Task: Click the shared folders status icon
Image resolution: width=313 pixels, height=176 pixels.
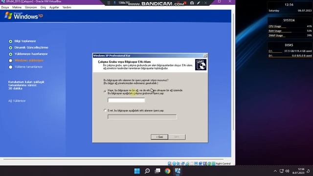Action: (x=192, y=164)
